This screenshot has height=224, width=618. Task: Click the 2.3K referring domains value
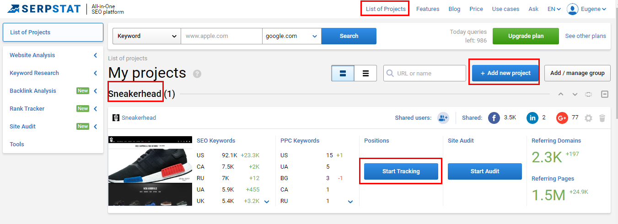(547, 157)
